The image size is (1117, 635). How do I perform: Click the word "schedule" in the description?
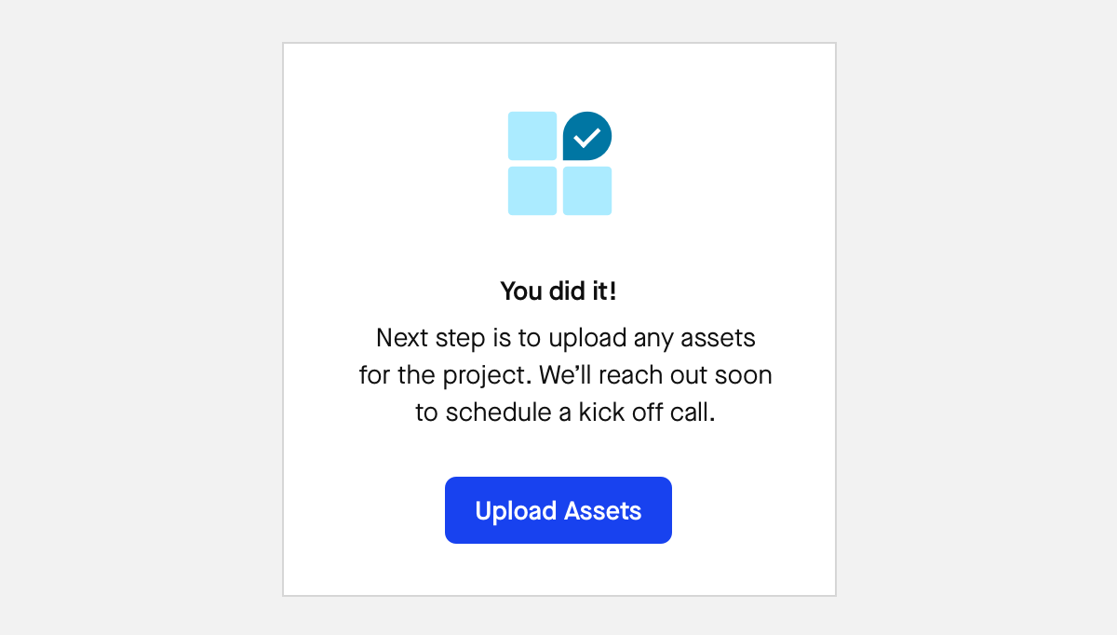pyautogui.click(x=498, y=412)
